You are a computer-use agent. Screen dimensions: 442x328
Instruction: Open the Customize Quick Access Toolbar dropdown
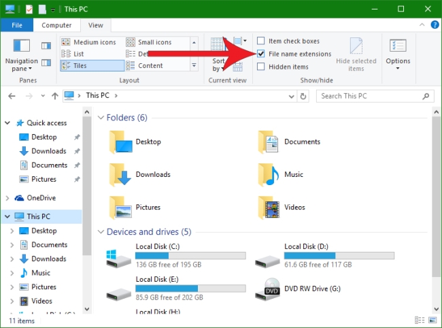(53, 10)
